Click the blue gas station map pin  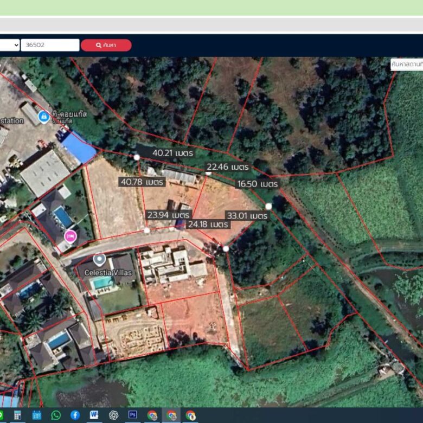coord(43,116)
